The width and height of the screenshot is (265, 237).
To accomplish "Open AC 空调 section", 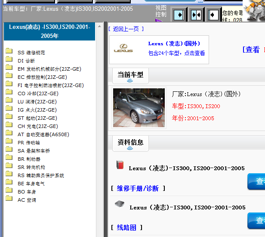I will [x=27, y=200].
